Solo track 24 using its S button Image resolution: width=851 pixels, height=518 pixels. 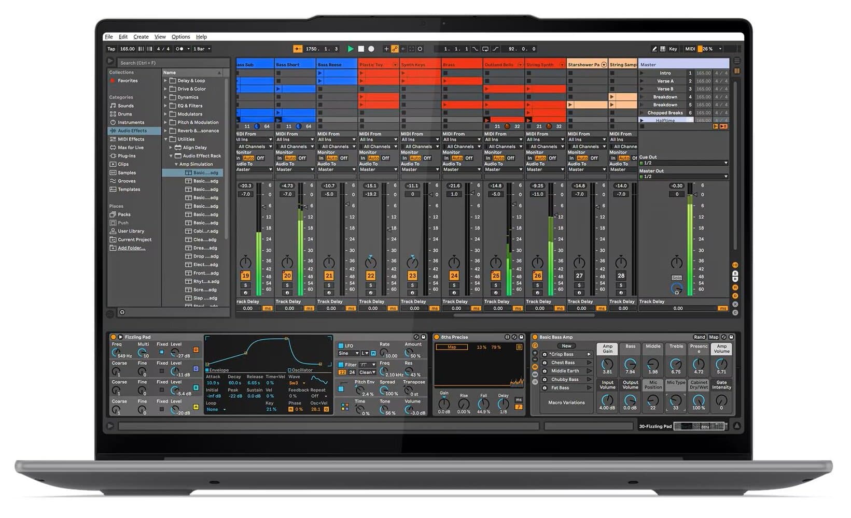pyautogui.click(x=454, y=285)
